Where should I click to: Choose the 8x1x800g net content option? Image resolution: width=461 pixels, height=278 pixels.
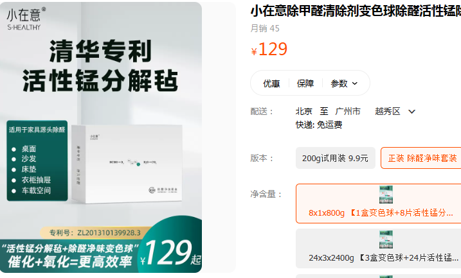tap(379, 204)
